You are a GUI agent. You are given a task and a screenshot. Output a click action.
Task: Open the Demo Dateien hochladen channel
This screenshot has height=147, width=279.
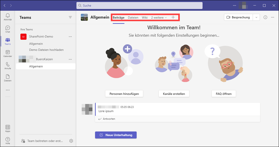pos(46,50)
